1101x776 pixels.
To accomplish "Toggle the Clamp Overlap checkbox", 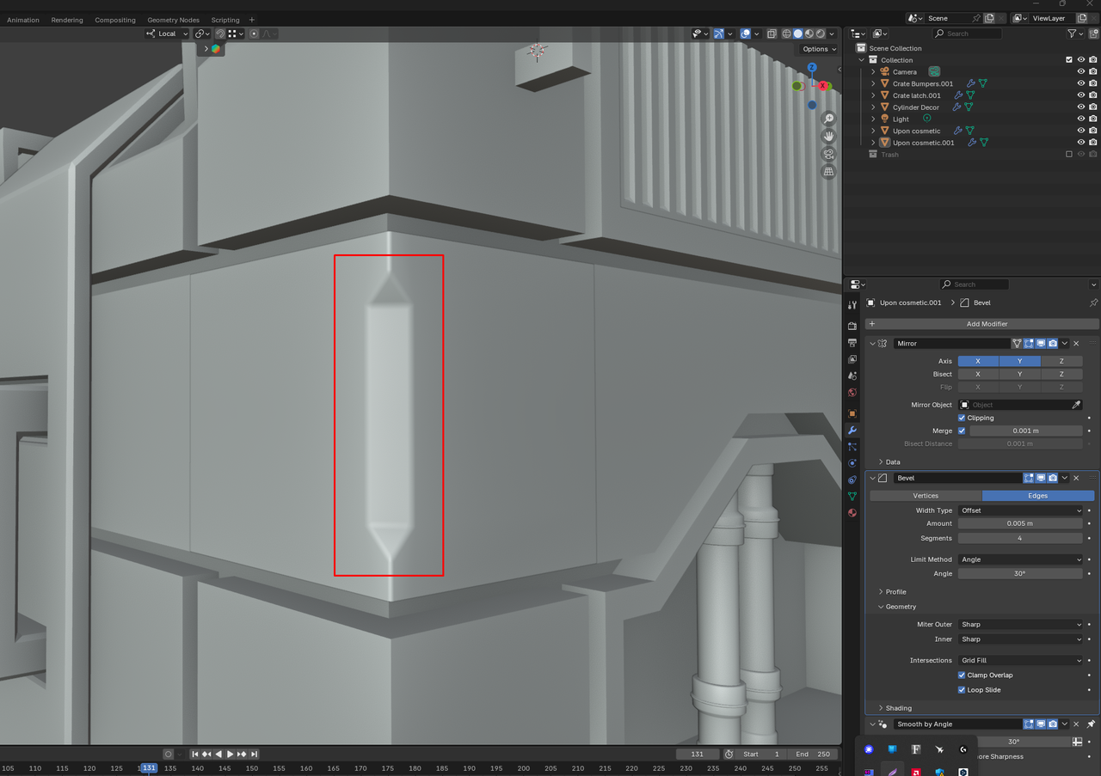I will 962,675.
